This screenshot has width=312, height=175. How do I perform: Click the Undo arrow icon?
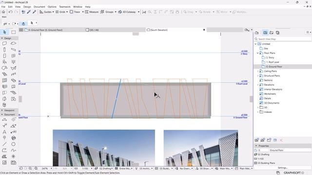[x=11, y=12]
